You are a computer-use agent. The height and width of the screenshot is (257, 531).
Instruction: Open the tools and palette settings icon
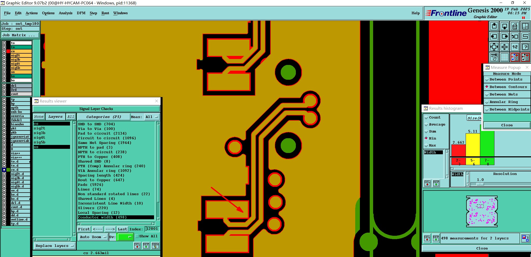point(494,57)
